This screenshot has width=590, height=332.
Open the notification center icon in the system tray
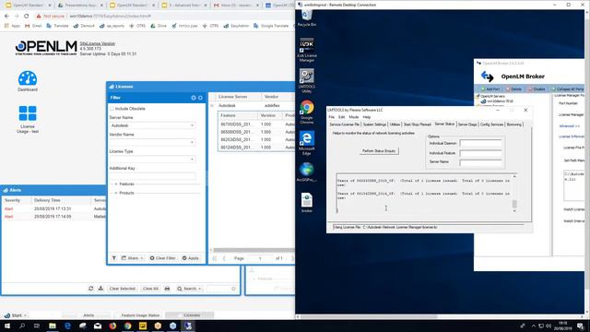coord(580,326)
